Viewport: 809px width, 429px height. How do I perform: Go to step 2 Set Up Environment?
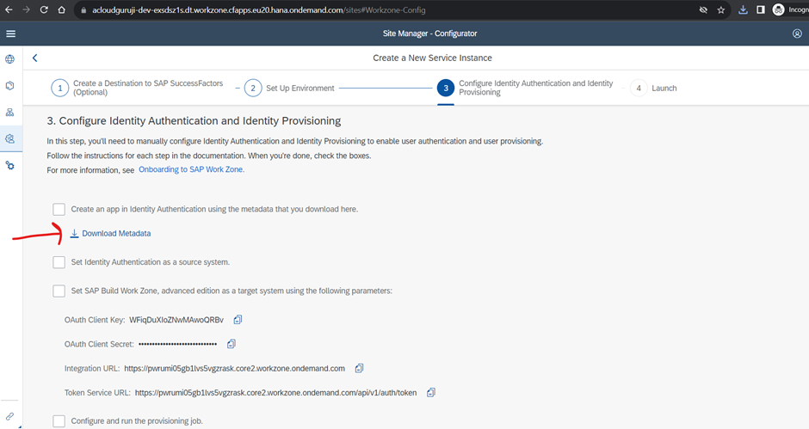(x=253, y=88)
